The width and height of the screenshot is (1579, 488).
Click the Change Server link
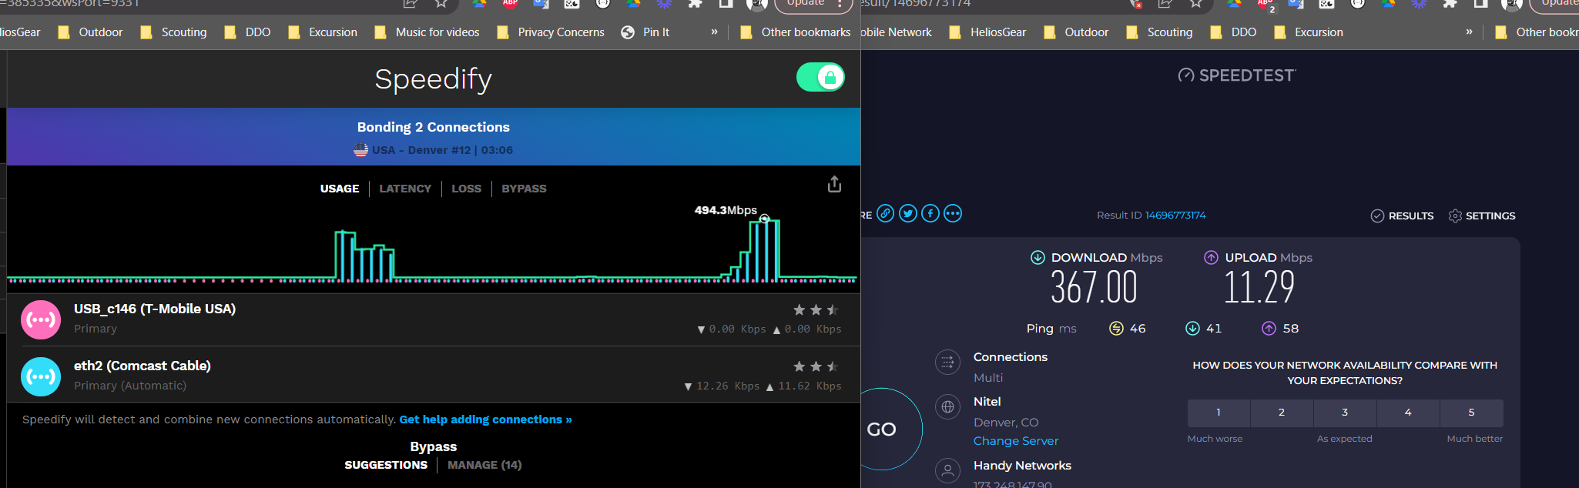(1016, 441)
